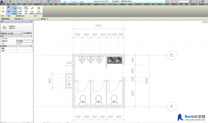
Task: Click the Measure tool icon in quick access toolbar
Action: click(x=27, y=1)
